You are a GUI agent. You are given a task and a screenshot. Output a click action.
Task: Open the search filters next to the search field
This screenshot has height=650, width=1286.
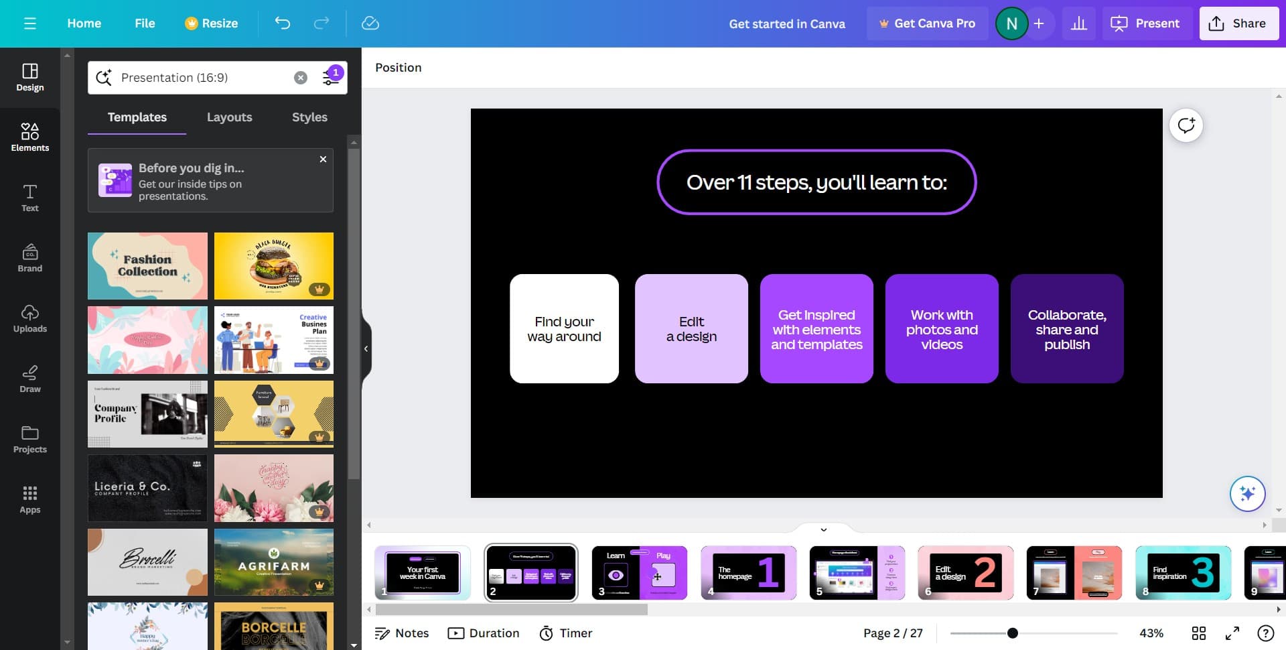click(x=330, y=77)
